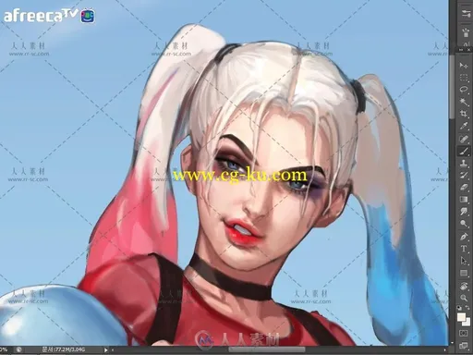Viewport: 473px width, 355px height.
Task: Select the Path Selection tool
Action: pyautogui.click(x=464, y=261)
